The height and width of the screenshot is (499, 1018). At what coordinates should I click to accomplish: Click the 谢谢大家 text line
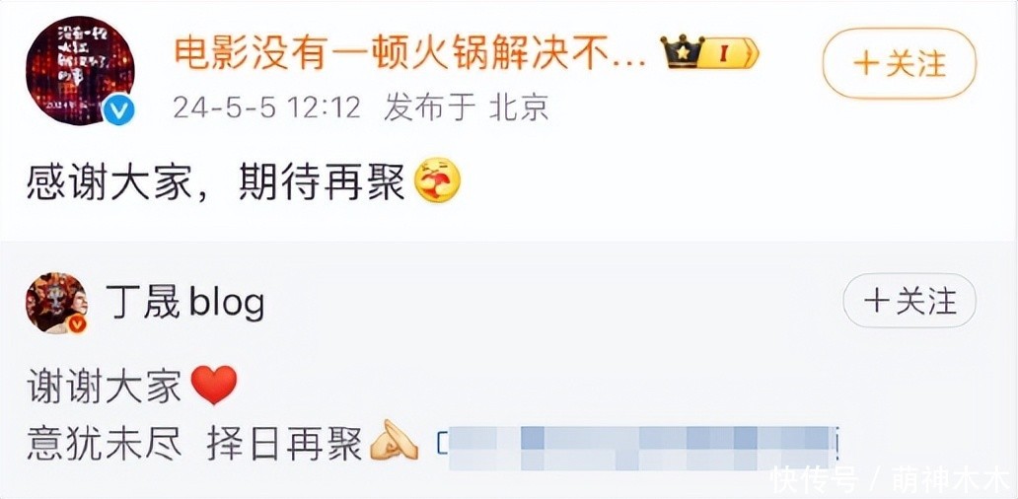(104, 388)
